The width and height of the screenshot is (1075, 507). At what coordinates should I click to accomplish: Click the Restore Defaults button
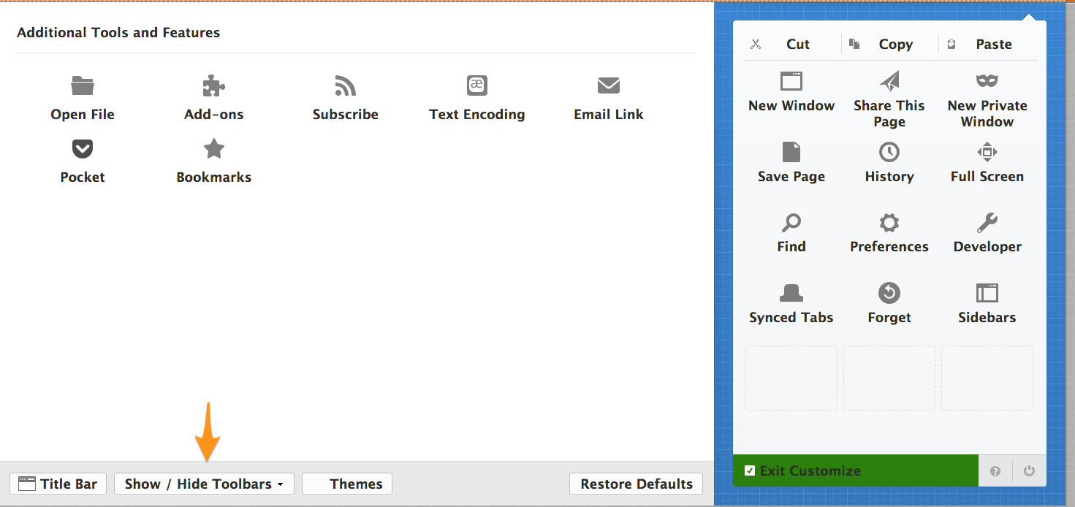635,484
